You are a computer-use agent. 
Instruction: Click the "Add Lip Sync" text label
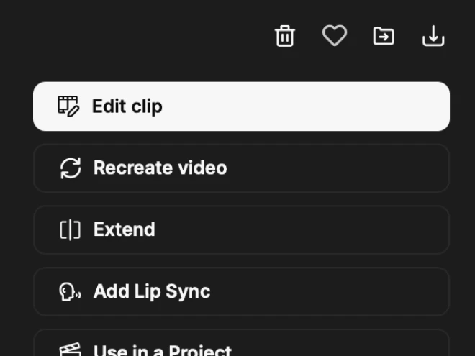point(152,291)
